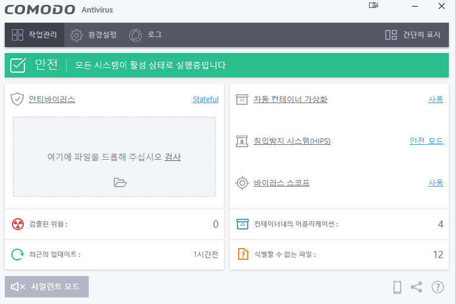
Task: Switch to 간단히 표시 view
Action: coord(413,35)
